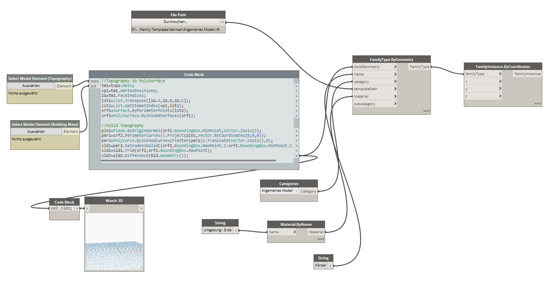Screen dimensions: 553x291
Task: Click the Watch 3D preview viewport
Action: [114, 242]
